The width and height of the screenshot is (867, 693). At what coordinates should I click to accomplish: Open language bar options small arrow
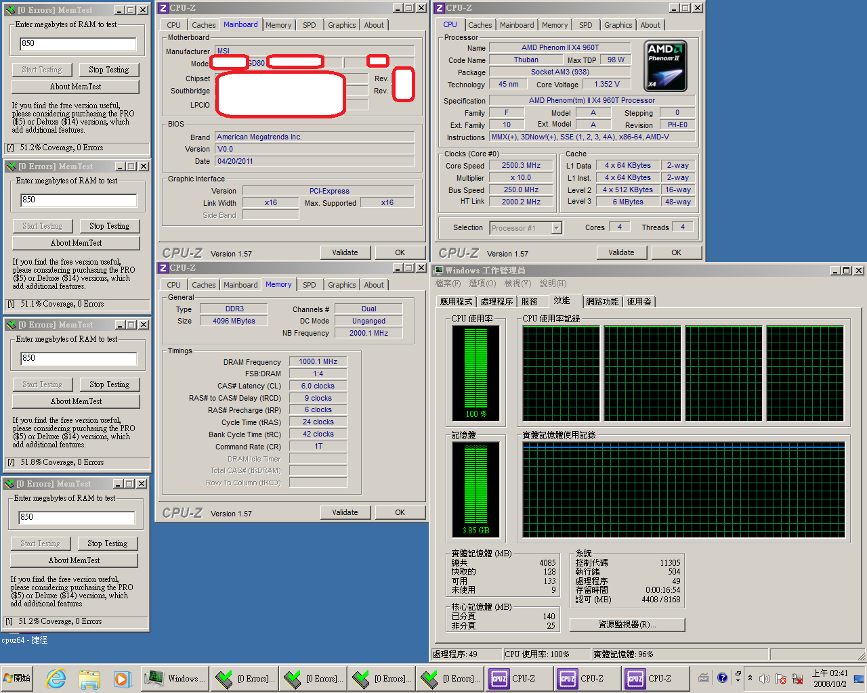[x=738, y=679]
